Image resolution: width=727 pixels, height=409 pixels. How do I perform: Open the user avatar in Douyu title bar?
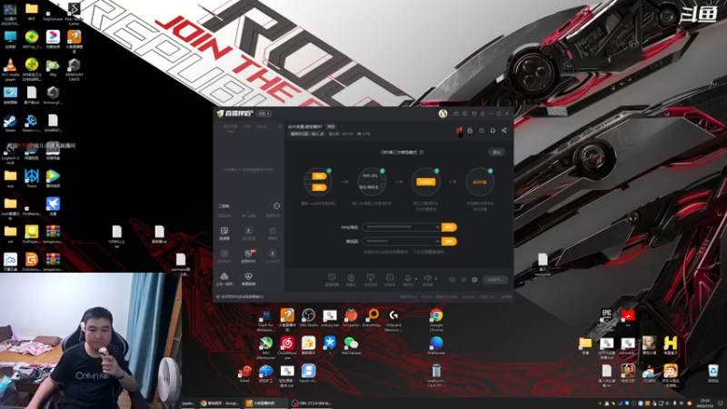pos(443,114)
